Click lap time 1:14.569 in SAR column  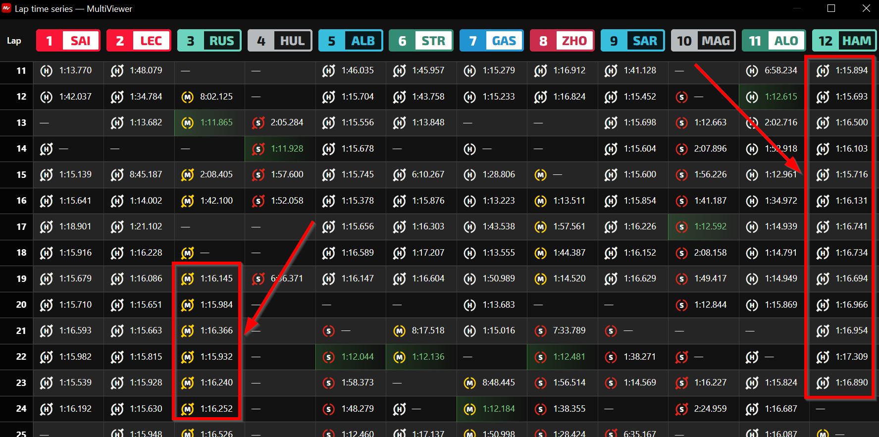coord(640,382)
